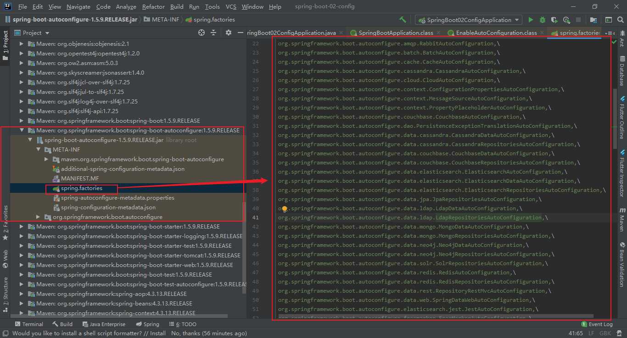Click the locate target crosshair icon in Project panel

pos(201,33)
